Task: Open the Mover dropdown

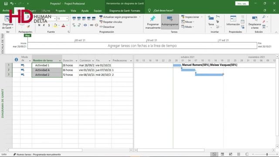Action: (194, 22)
